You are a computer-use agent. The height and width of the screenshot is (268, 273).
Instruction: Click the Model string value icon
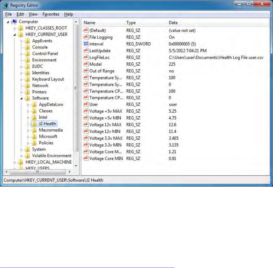coord(86,64)
